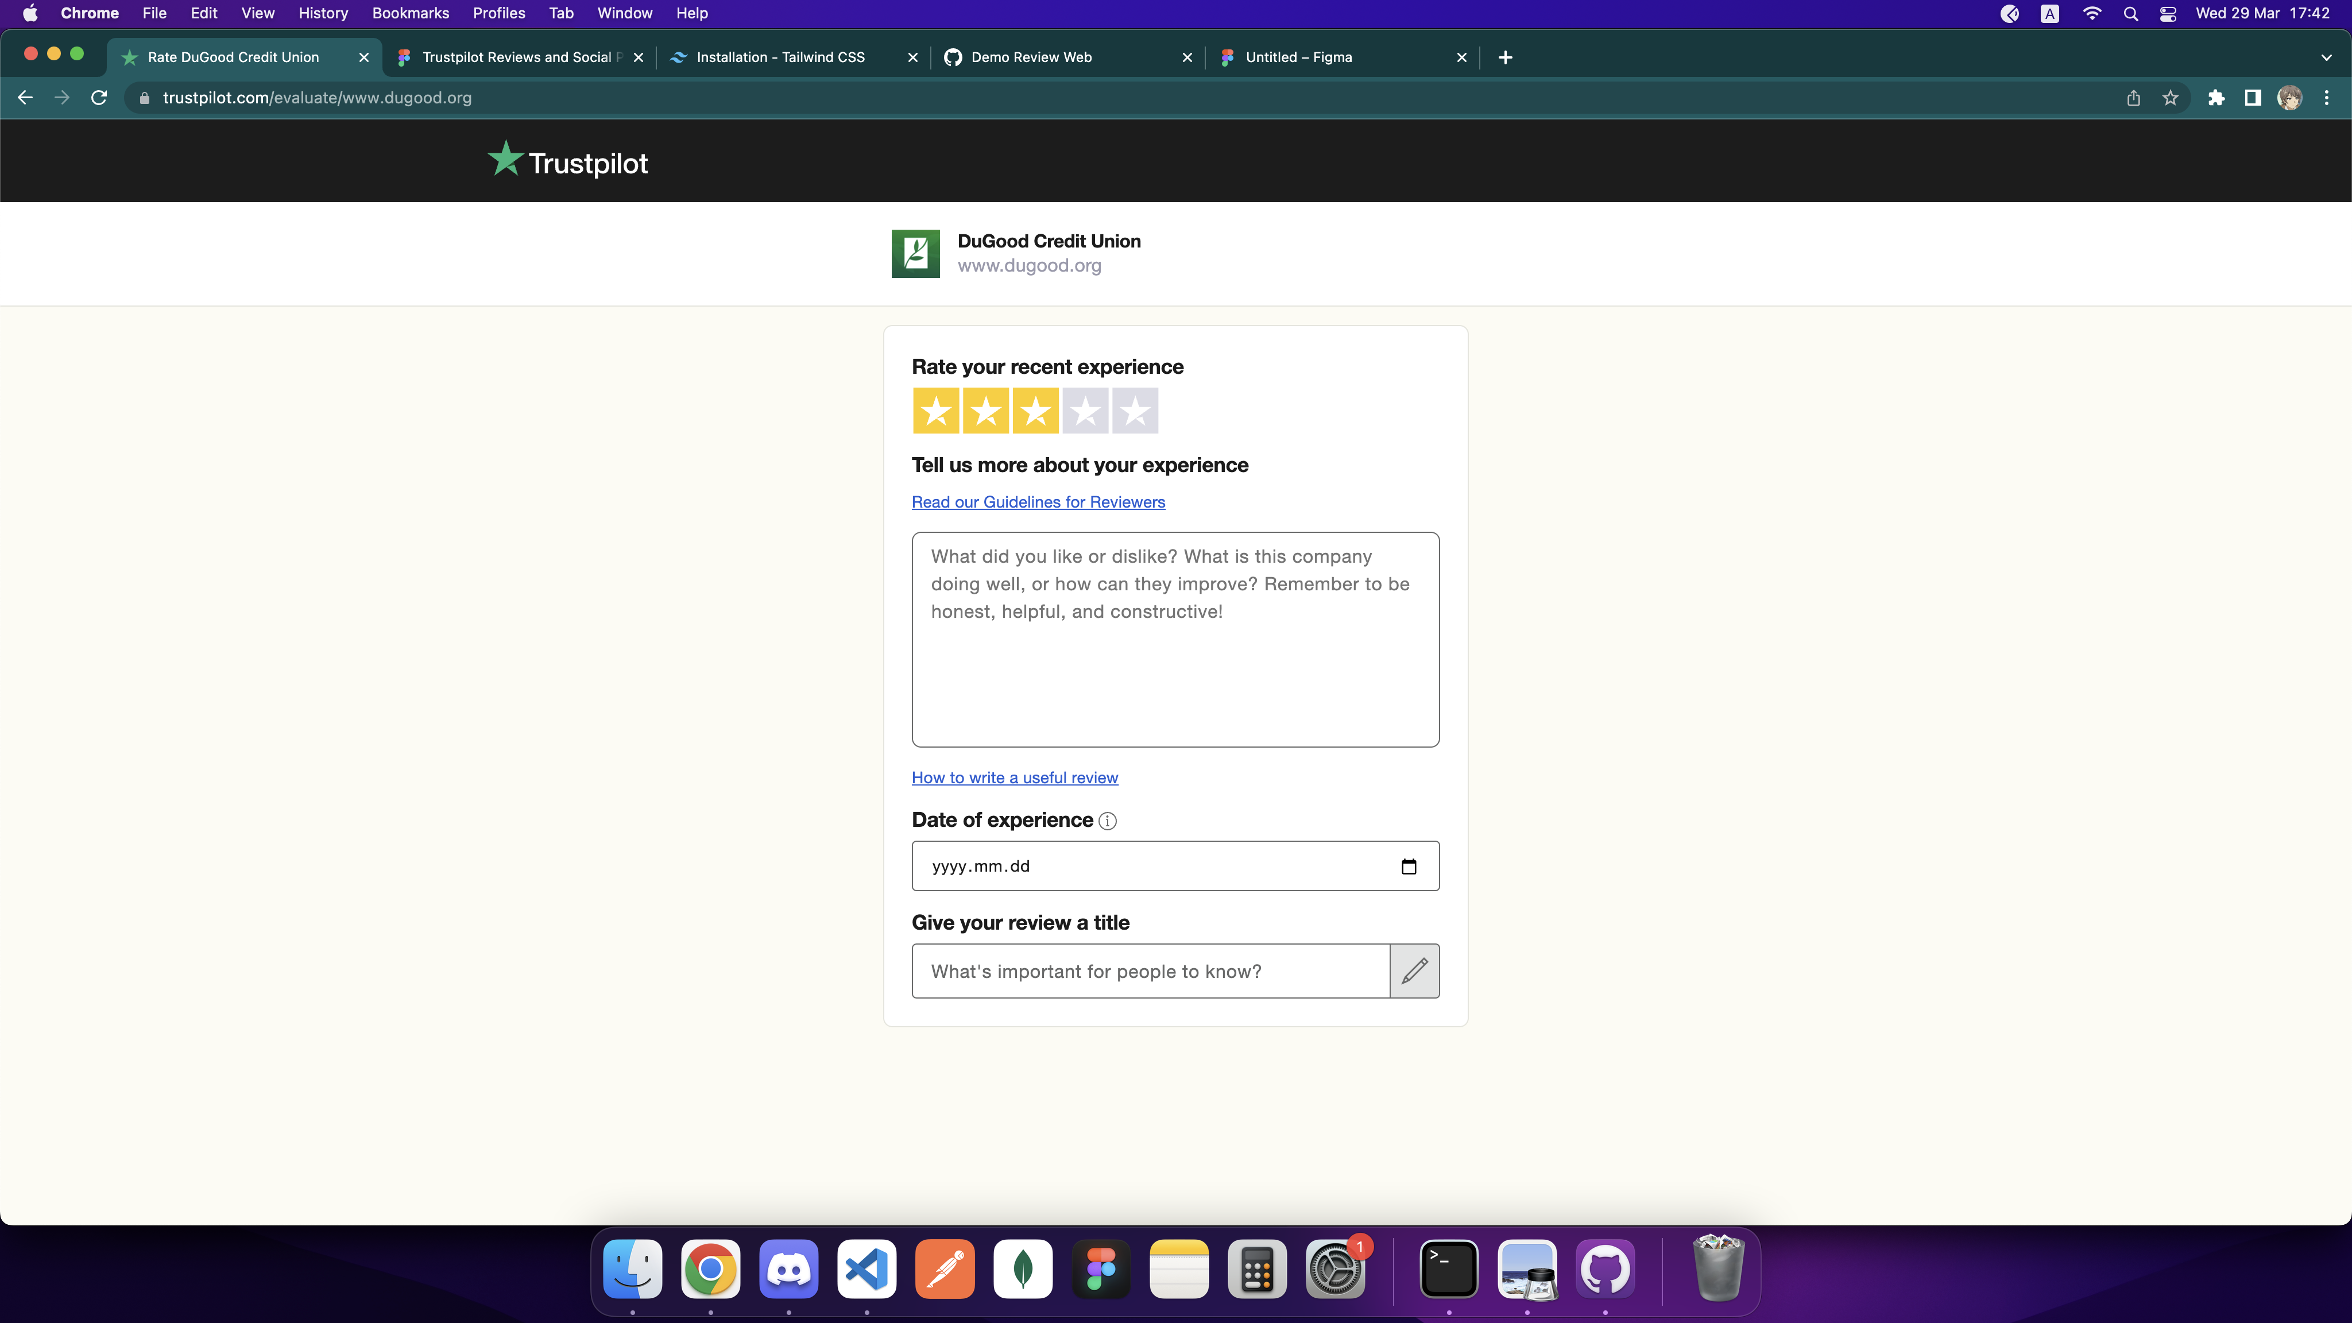
Task: Open the Read our Guidelines for Reviewers link
Action: coord(1038,501)
